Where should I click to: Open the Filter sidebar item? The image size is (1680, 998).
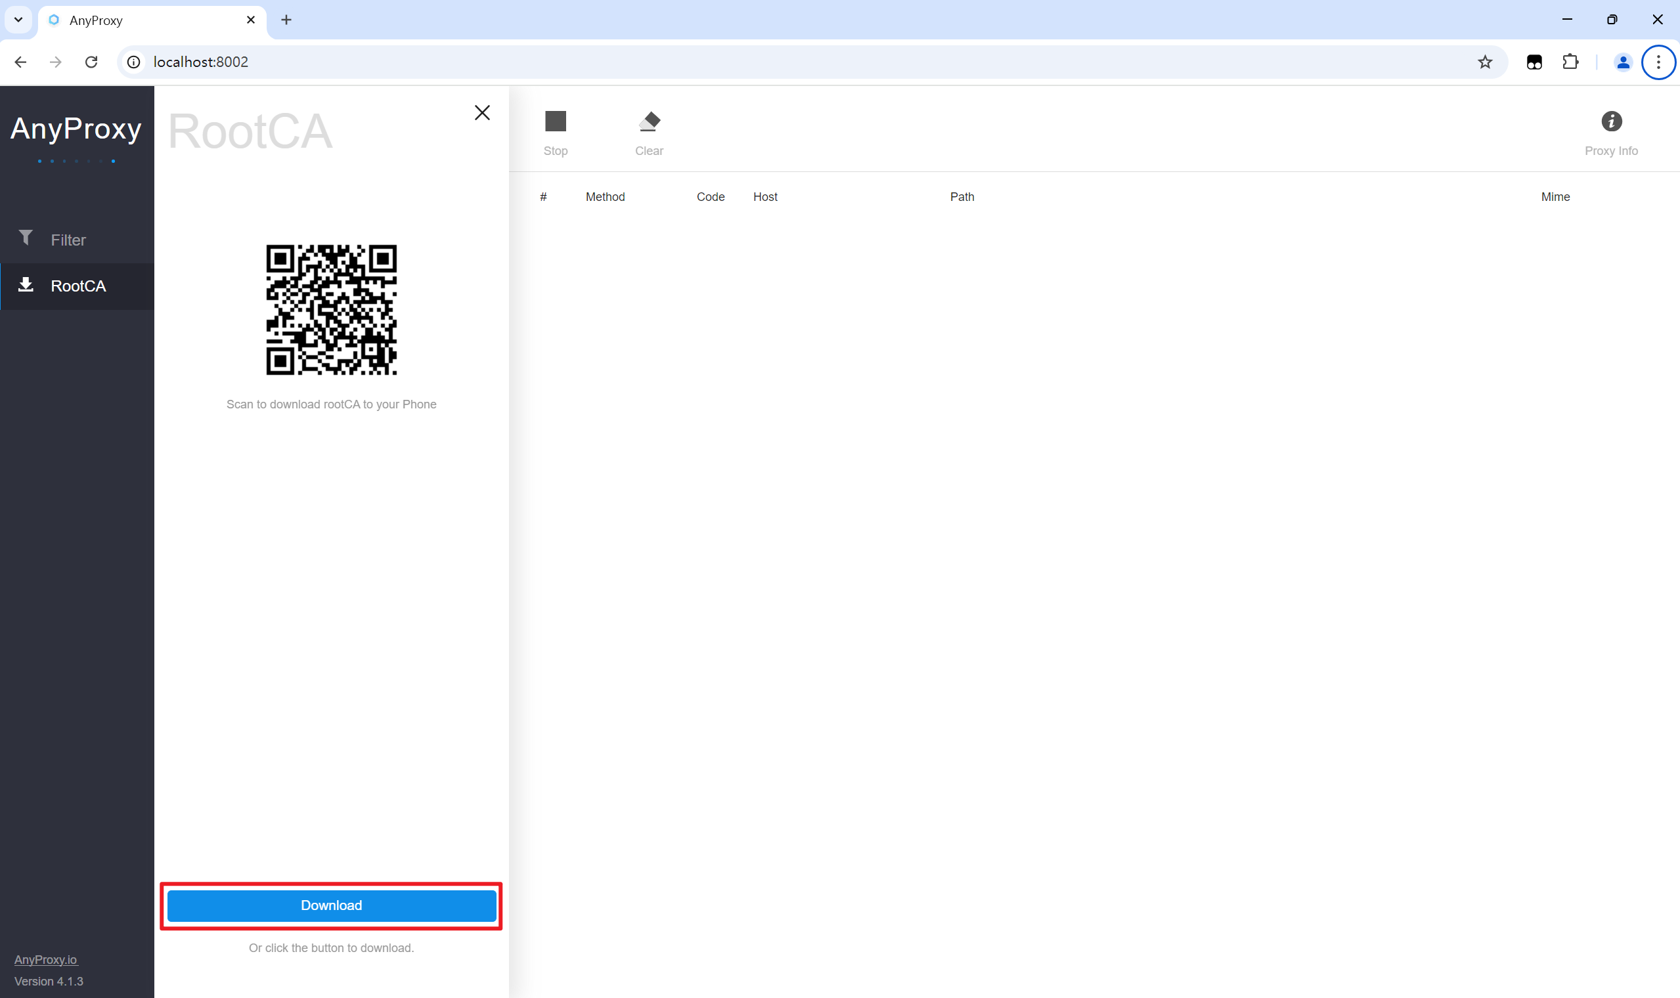(77, 240)
